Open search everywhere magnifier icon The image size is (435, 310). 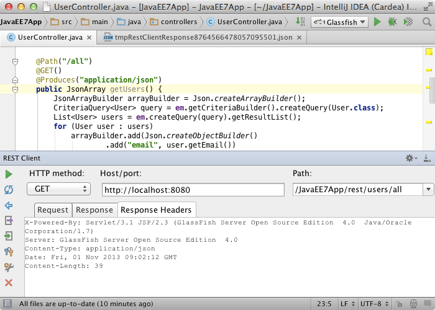pos(427,22)
